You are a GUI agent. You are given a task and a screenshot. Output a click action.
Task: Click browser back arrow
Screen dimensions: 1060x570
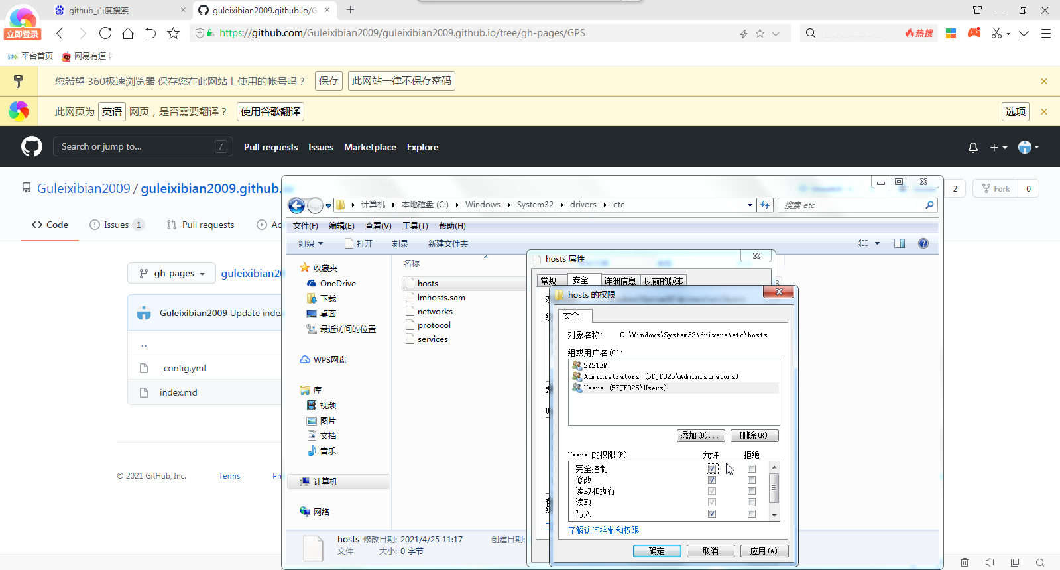tap(60, 33)
